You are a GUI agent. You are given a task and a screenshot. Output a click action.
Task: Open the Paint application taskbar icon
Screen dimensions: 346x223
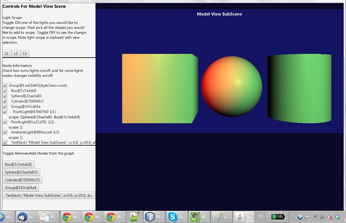click(x=222, y=217)
